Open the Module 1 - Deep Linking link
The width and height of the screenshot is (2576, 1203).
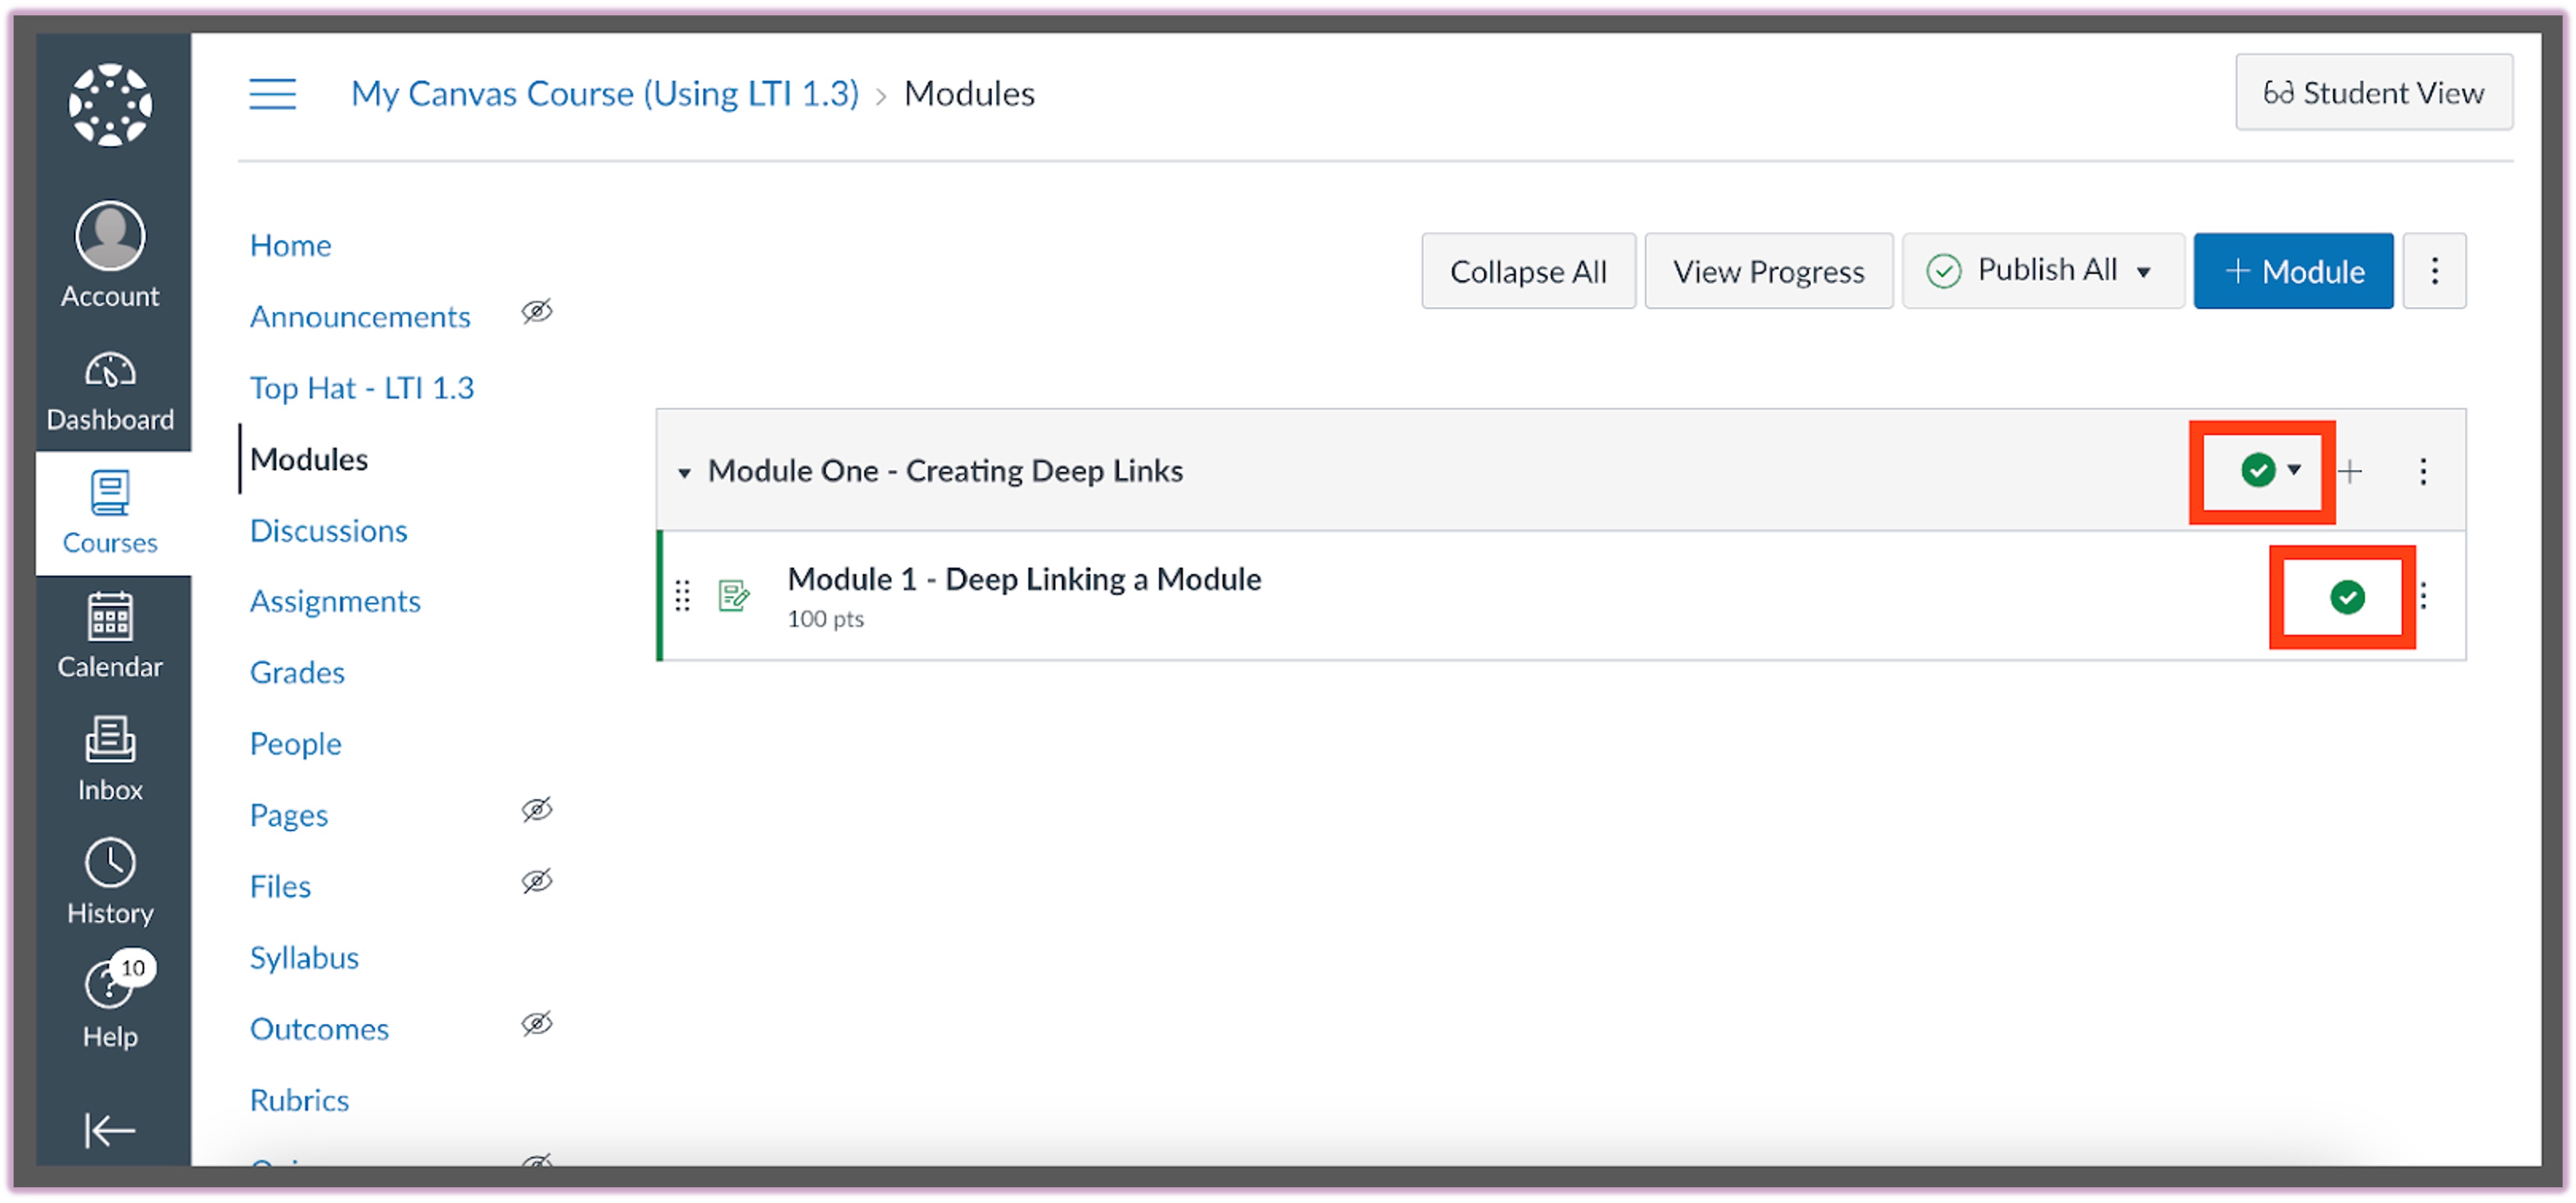(x=1024, y=579)
